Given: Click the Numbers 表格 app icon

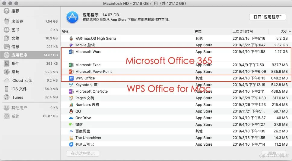Looking at the screenshot, I should [71, 105].
